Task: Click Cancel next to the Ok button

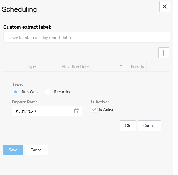Action: point(149,126)
